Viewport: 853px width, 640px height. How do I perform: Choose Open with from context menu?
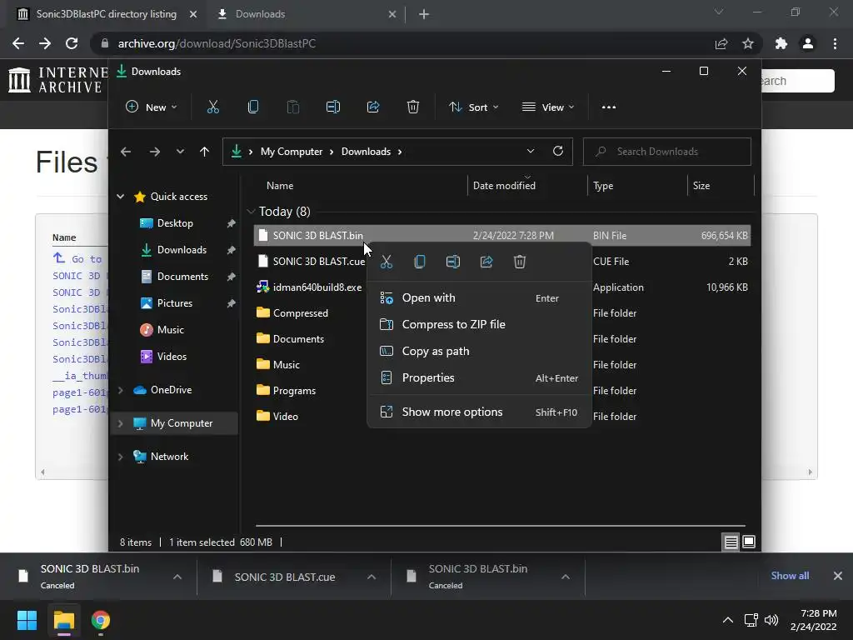(479, 297)
